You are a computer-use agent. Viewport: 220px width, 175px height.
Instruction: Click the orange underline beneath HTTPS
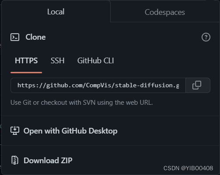(x=26, y=72)
